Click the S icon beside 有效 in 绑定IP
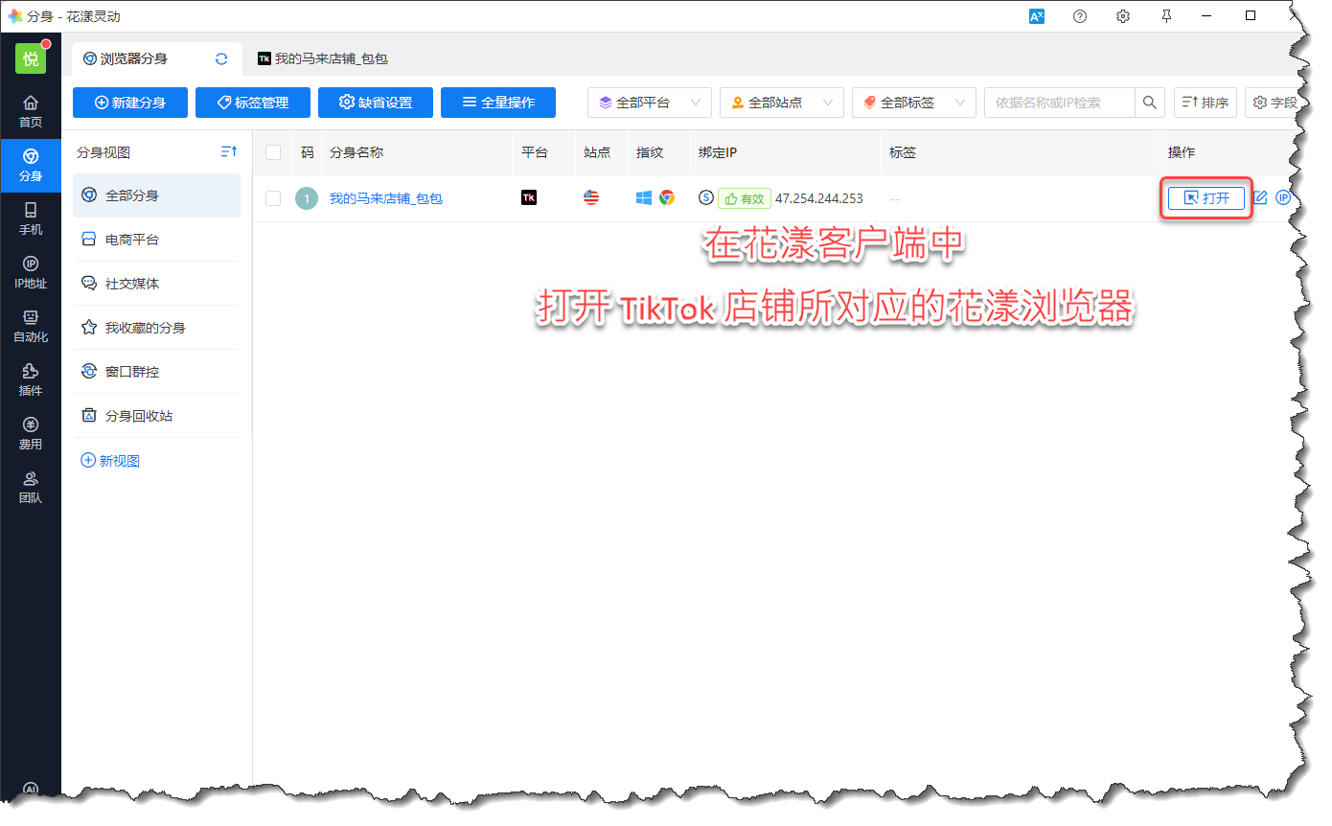The image size is (1332, 826). (x=706, y=198)
